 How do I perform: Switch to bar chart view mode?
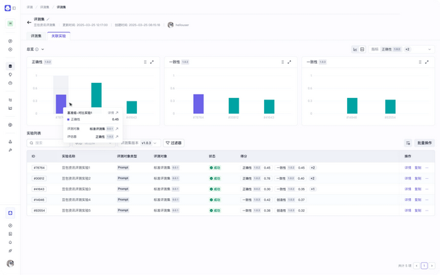point(355,49)
